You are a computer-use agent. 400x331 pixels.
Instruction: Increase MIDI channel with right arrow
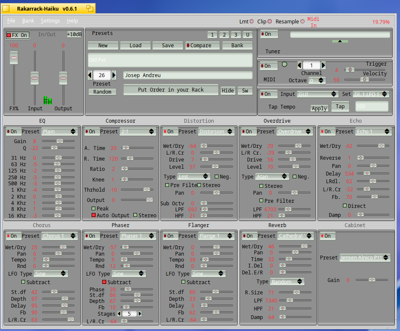pos(323,66)
